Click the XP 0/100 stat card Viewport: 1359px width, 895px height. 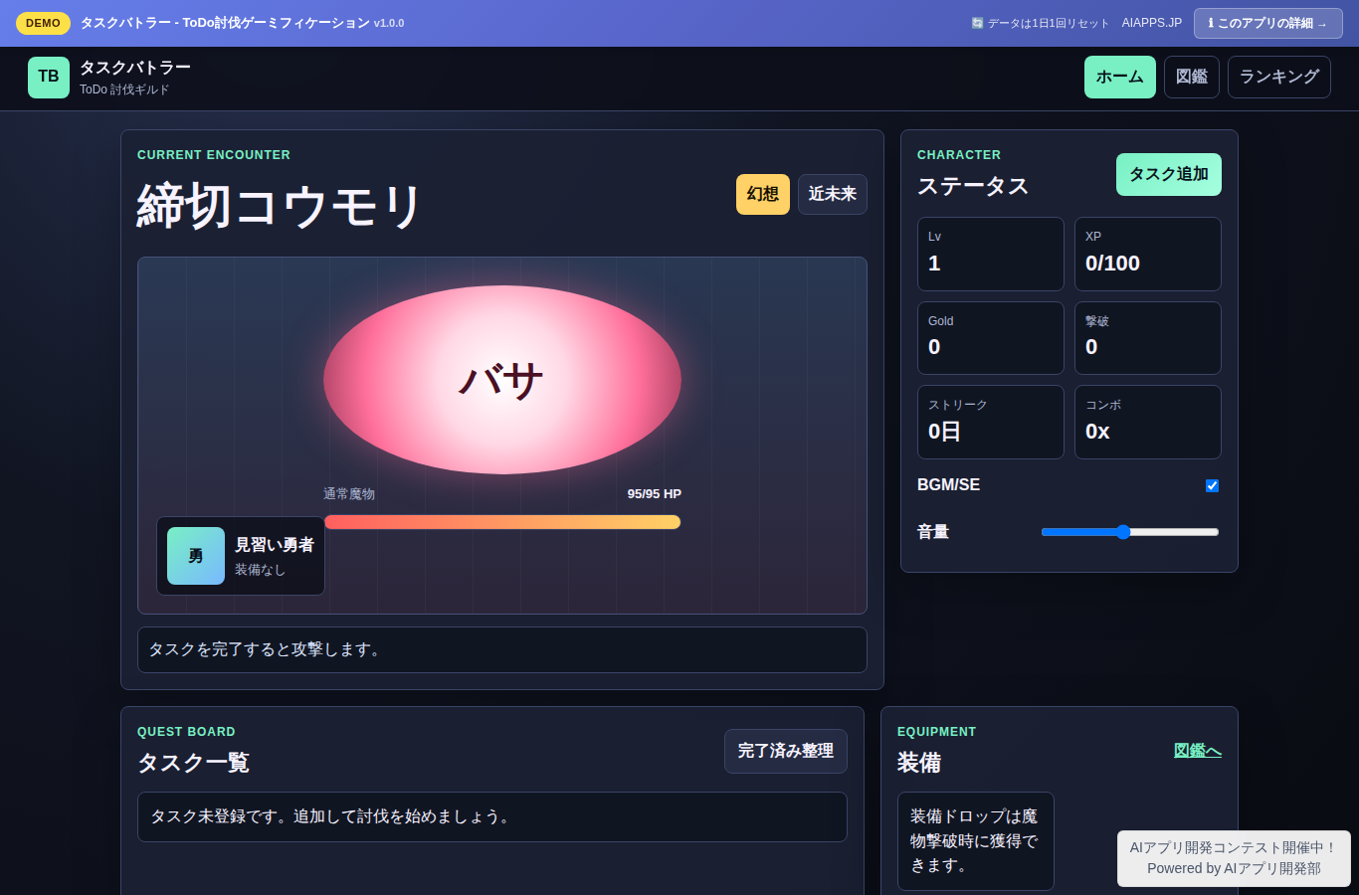point(1148,255)
